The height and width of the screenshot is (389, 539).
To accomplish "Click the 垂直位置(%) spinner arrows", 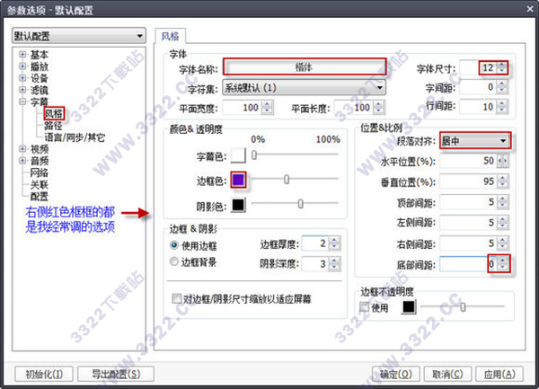I will pos(502,181).
